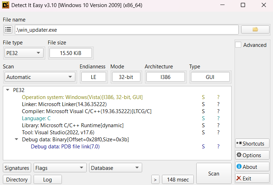Open the Signatures window
This screenshot has height=185, width=273.
coord(17,168)
